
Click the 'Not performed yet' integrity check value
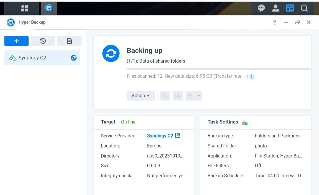click(x=166, y=176)
